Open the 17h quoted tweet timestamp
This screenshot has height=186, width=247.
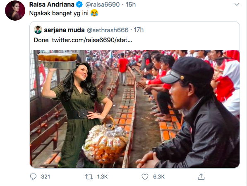139,30
